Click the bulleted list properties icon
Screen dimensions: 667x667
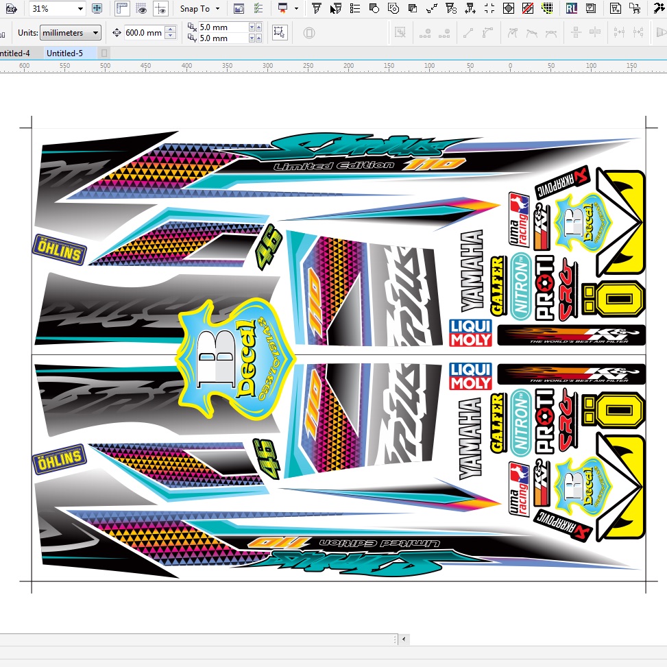coord(355,8)
